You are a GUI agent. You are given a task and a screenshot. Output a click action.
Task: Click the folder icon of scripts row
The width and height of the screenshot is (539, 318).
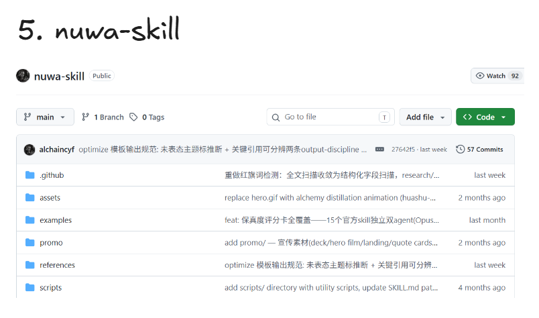click(30, 287)
